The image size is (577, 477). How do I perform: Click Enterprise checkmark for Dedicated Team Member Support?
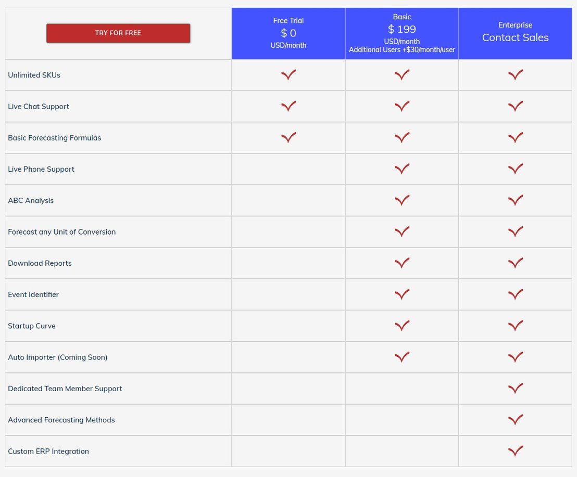click(515, 388)
